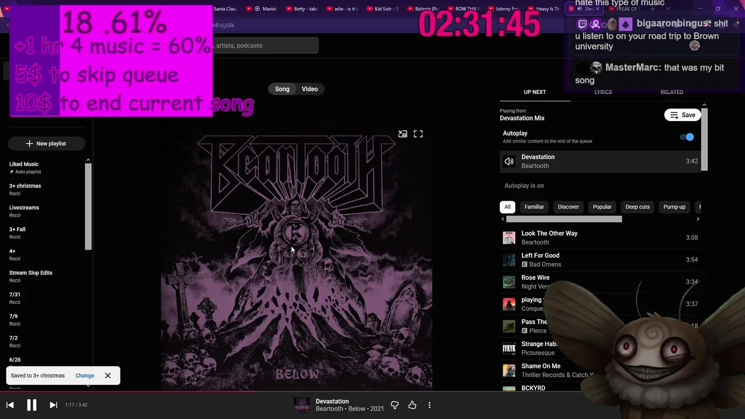The image size is (745, 419).
Task: Switch to Mariah browser tab
Action: point(265,9)
